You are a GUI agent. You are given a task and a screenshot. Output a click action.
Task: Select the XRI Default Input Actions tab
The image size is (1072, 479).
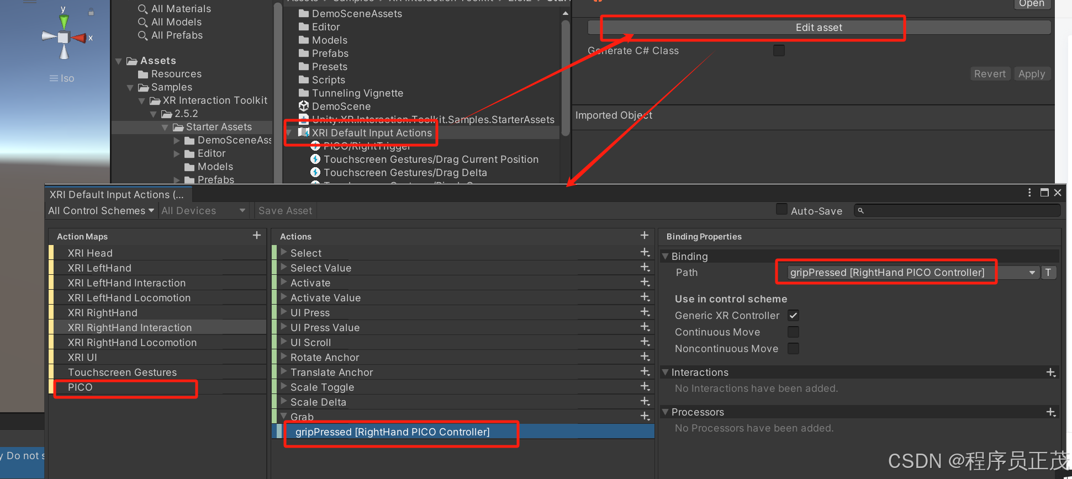(x=118, y=195)
